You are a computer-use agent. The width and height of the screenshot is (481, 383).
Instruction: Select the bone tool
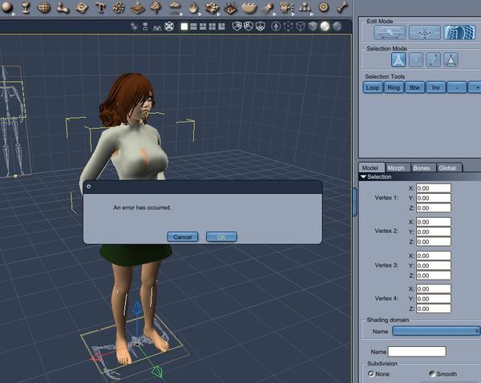coord(342,7)
